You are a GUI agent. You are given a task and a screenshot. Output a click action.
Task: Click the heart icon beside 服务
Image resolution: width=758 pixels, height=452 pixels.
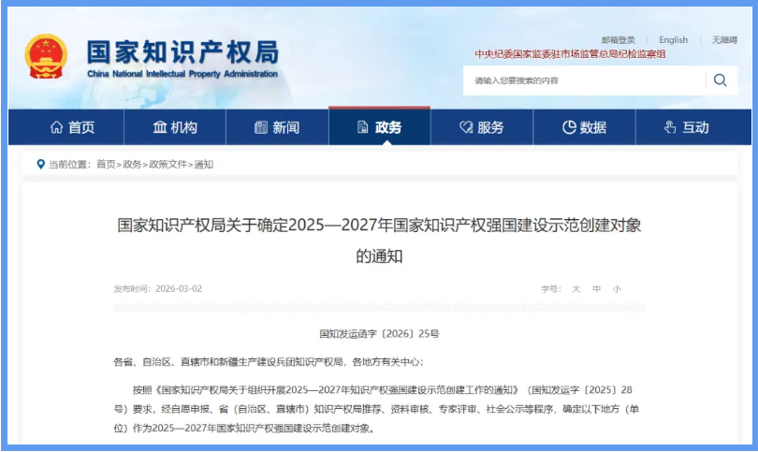pos(465,128)
